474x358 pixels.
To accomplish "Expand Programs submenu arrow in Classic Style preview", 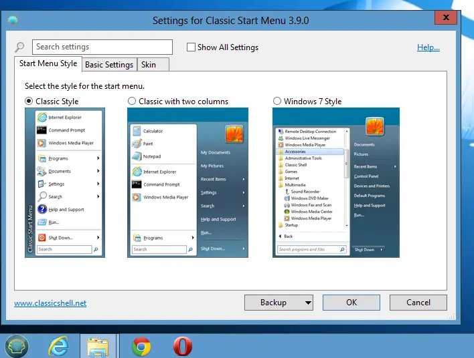I will pos(98,158).
